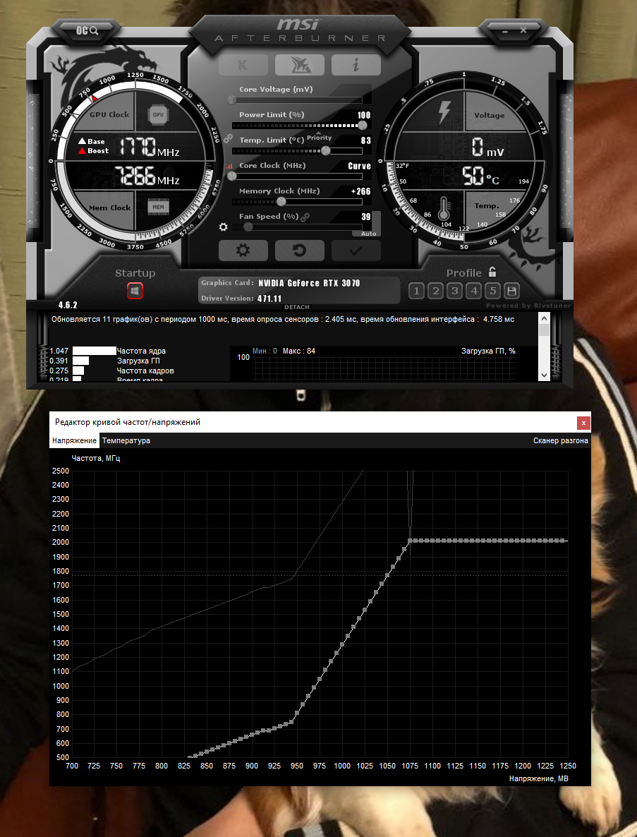Switch to the Напряжение tab
Image resolution: width=637 pixels, height=837 pixels.
point(74,440)
